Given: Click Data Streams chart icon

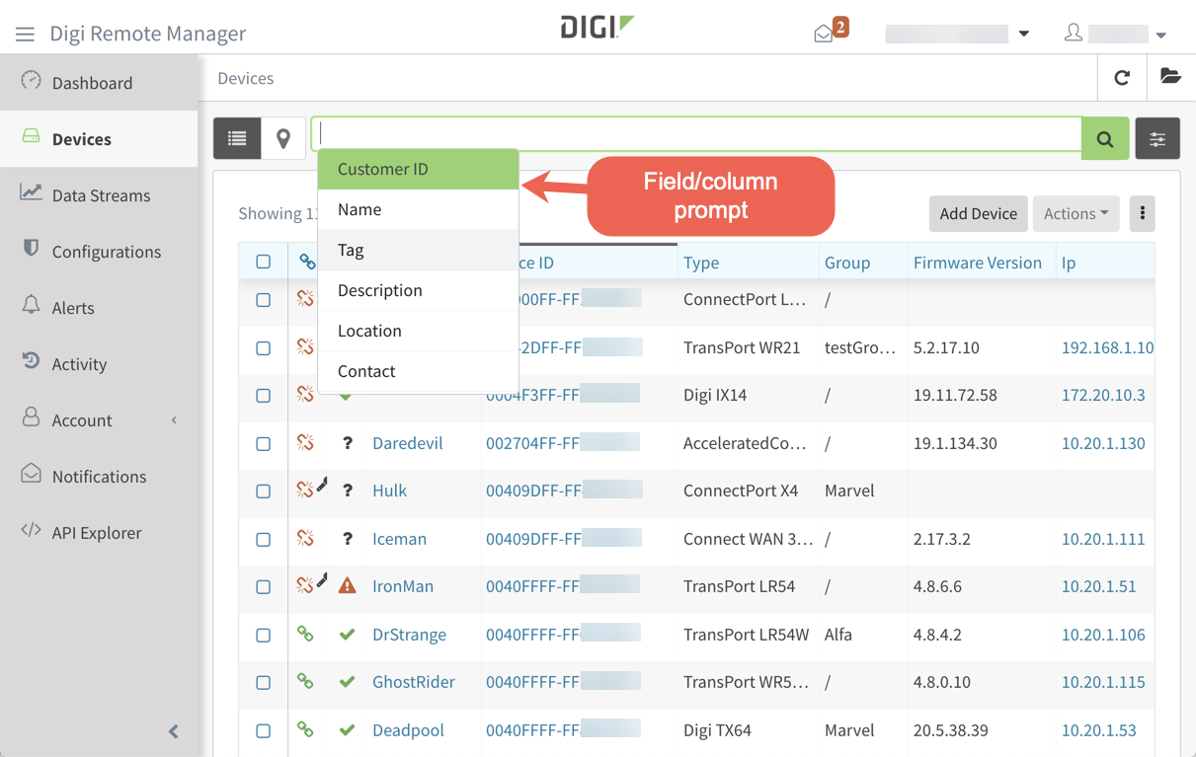Looking at the screenshot, I should [31, 193].
